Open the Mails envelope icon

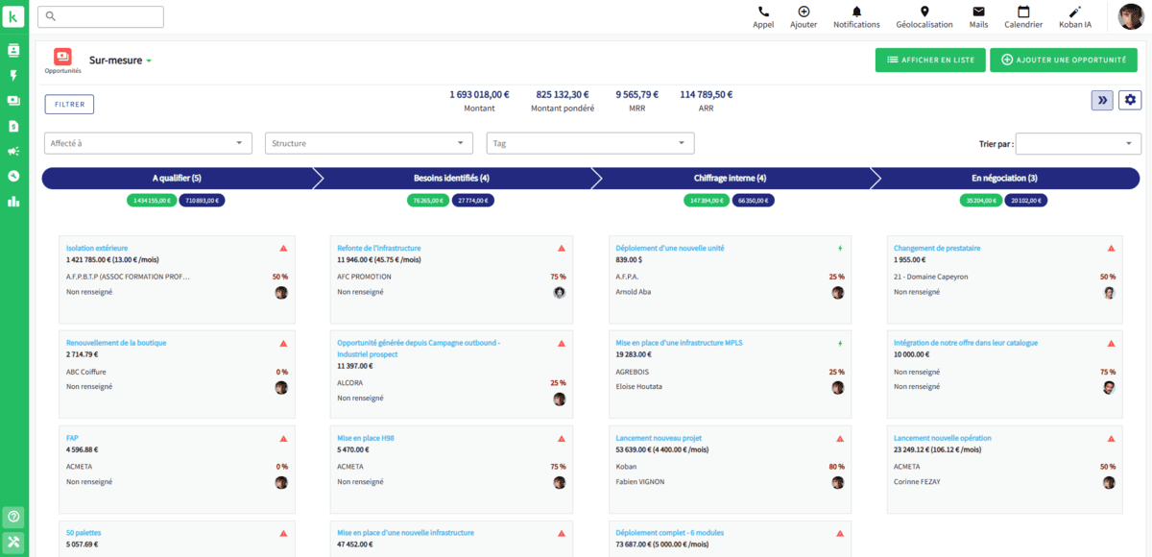point(978,12)
